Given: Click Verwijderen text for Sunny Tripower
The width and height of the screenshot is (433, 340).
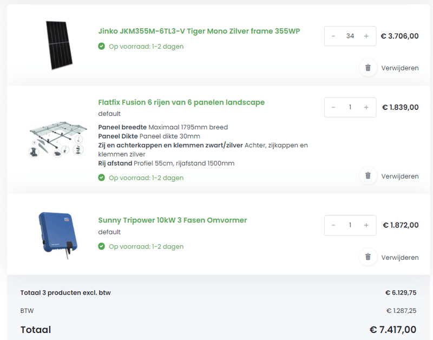Looking at the screenshot, I should point(400,257).
